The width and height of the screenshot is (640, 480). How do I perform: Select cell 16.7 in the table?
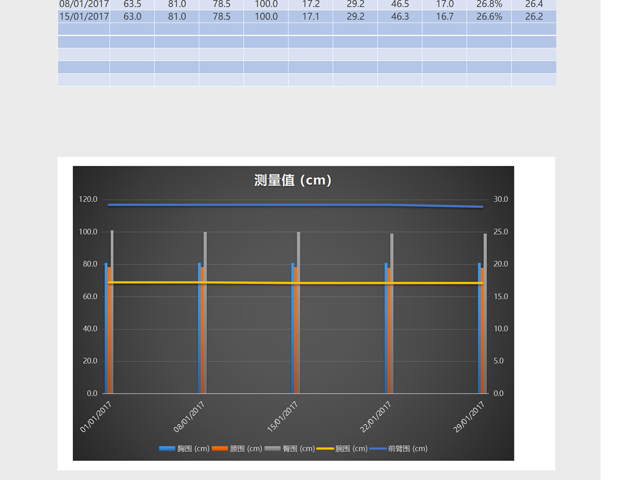pos(444,17)
